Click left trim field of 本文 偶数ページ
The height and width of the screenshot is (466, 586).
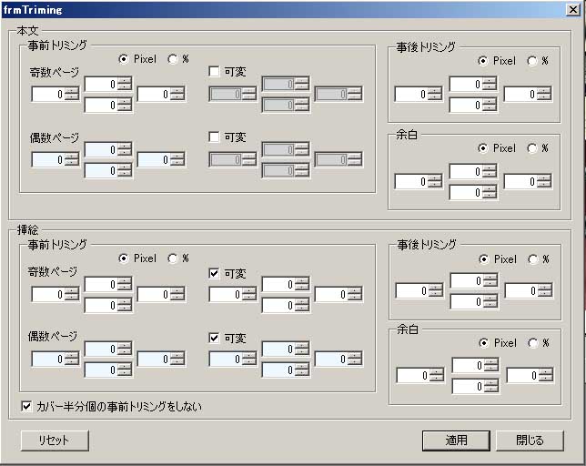coord(56,159)
